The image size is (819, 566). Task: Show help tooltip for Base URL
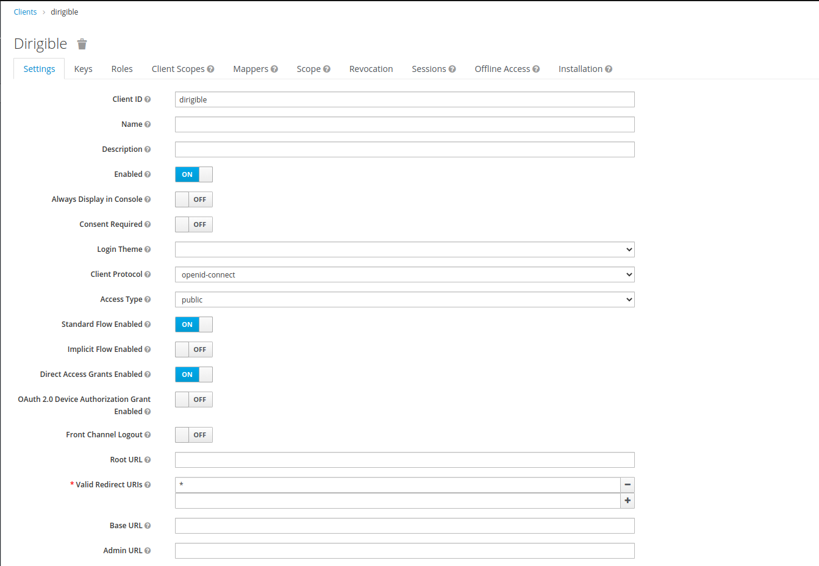tap(148, 526)
